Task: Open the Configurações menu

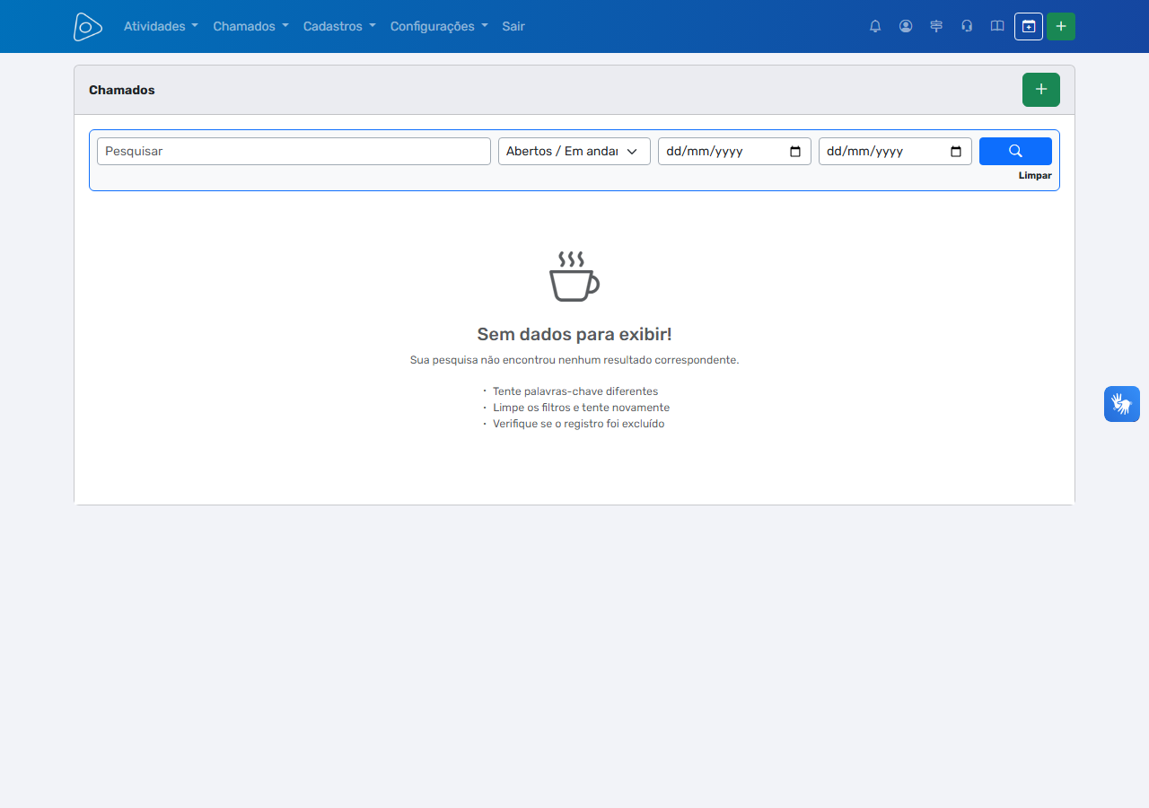Action: (439, 26)
